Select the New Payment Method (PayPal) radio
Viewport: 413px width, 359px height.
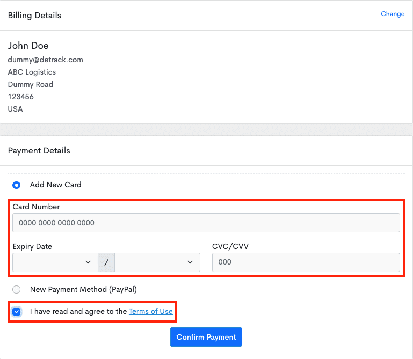[x=16, y=290]
